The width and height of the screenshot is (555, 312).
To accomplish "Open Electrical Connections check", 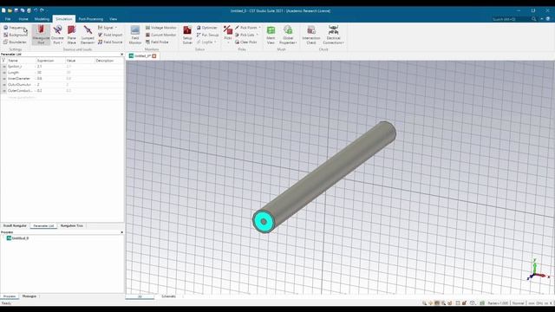I will [x=333, y=35].
